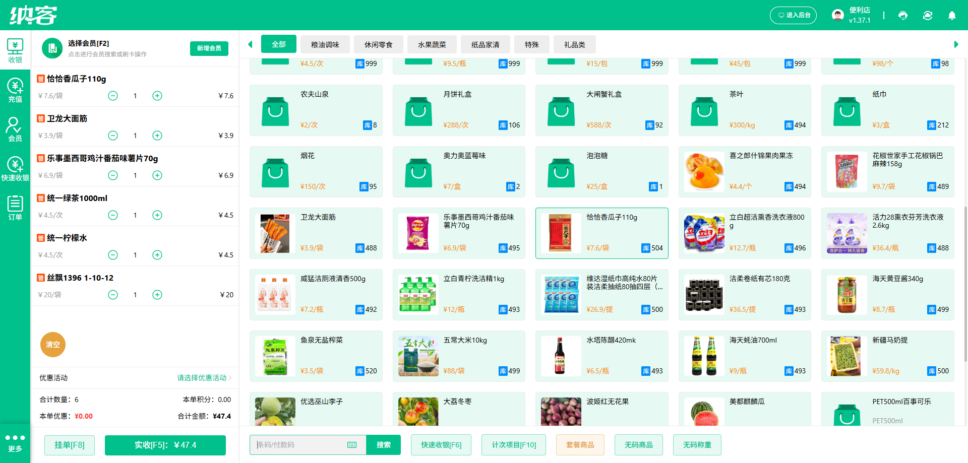
Task: Open the 充值 recharge sidebar icon
Action: click(15, 90)
